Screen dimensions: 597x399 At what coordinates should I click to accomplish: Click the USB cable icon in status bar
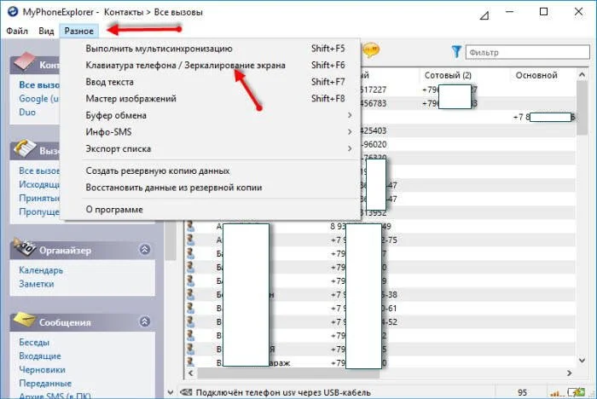click(x=185, y=392)
